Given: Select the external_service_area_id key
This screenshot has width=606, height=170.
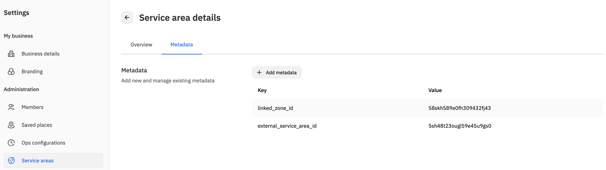Looking at the screenshot, I should pos(287,126).
